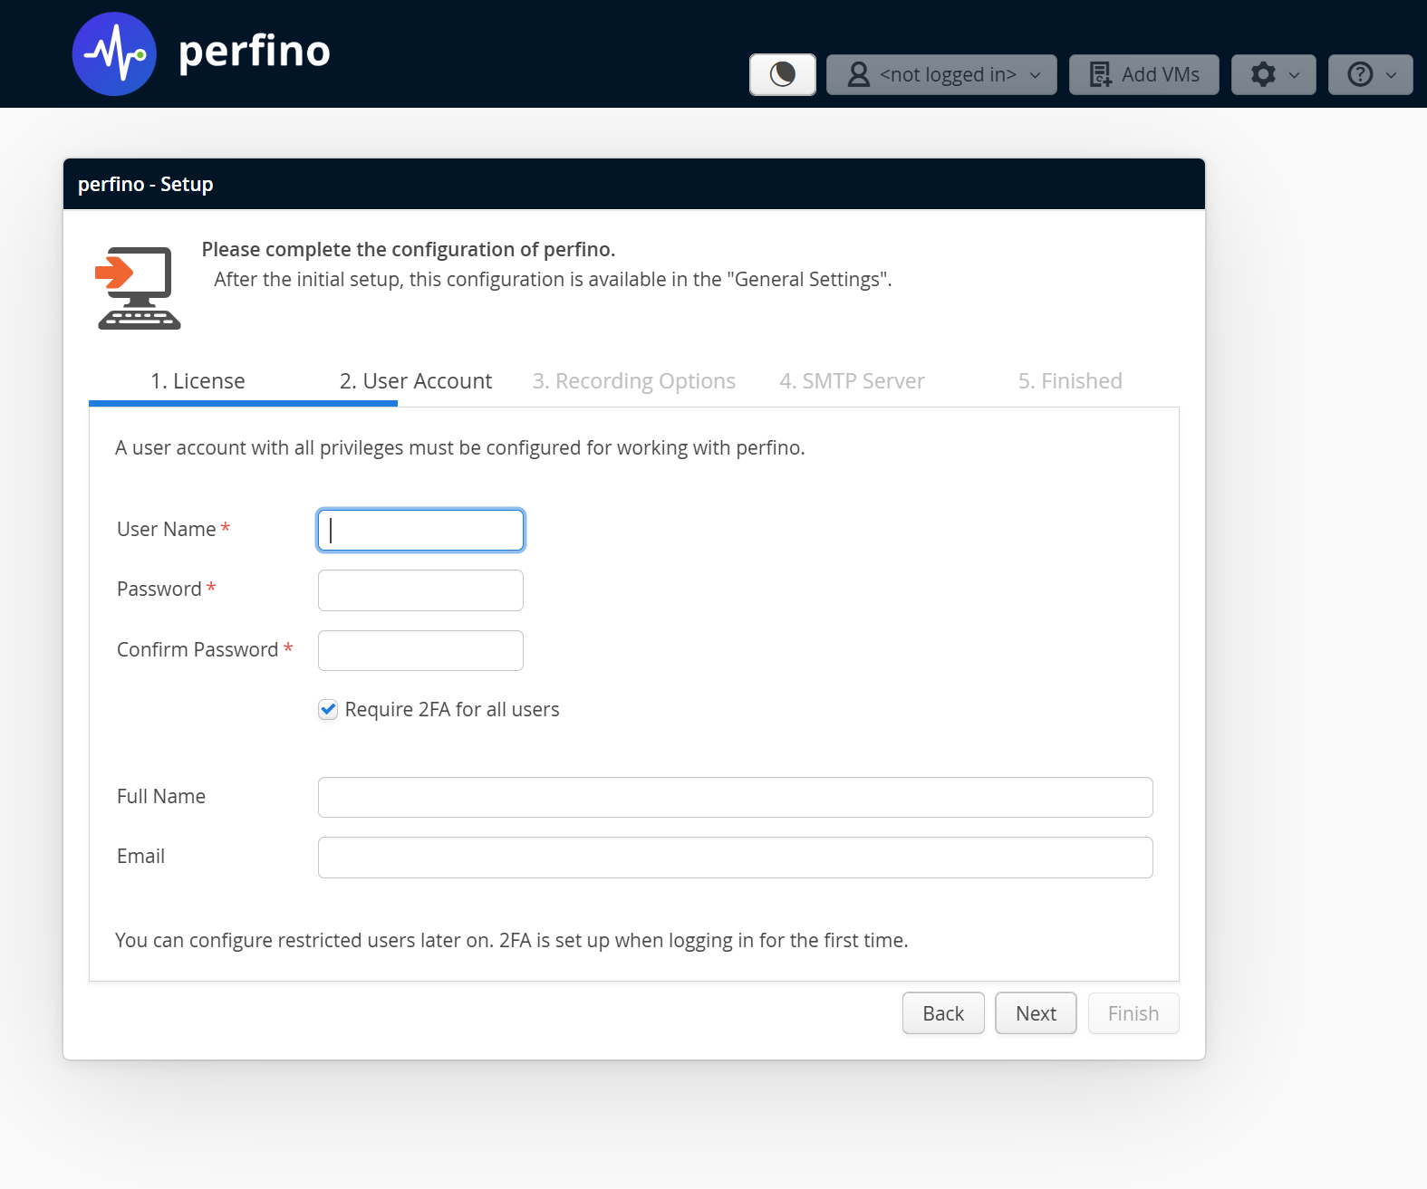The width and height of the screenshot is (1427, 1189).
Task: Toggle Require 2FA for all users checkbox
Action: point(328,710)
